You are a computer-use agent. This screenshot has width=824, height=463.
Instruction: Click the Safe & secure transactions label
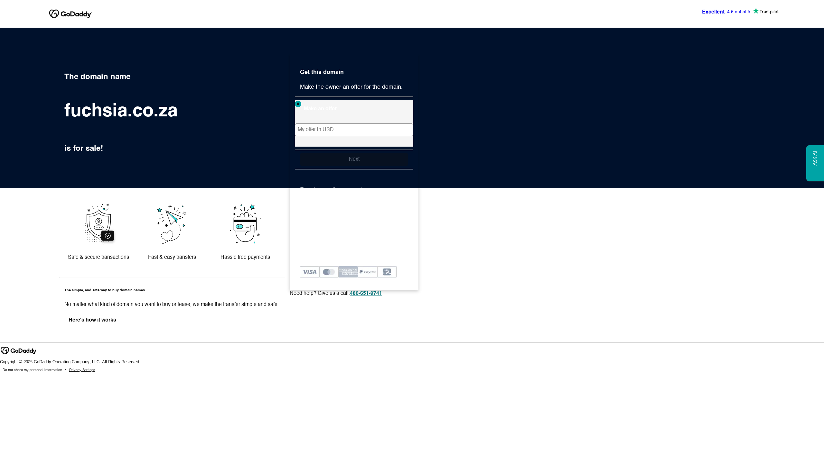[98, 257]
